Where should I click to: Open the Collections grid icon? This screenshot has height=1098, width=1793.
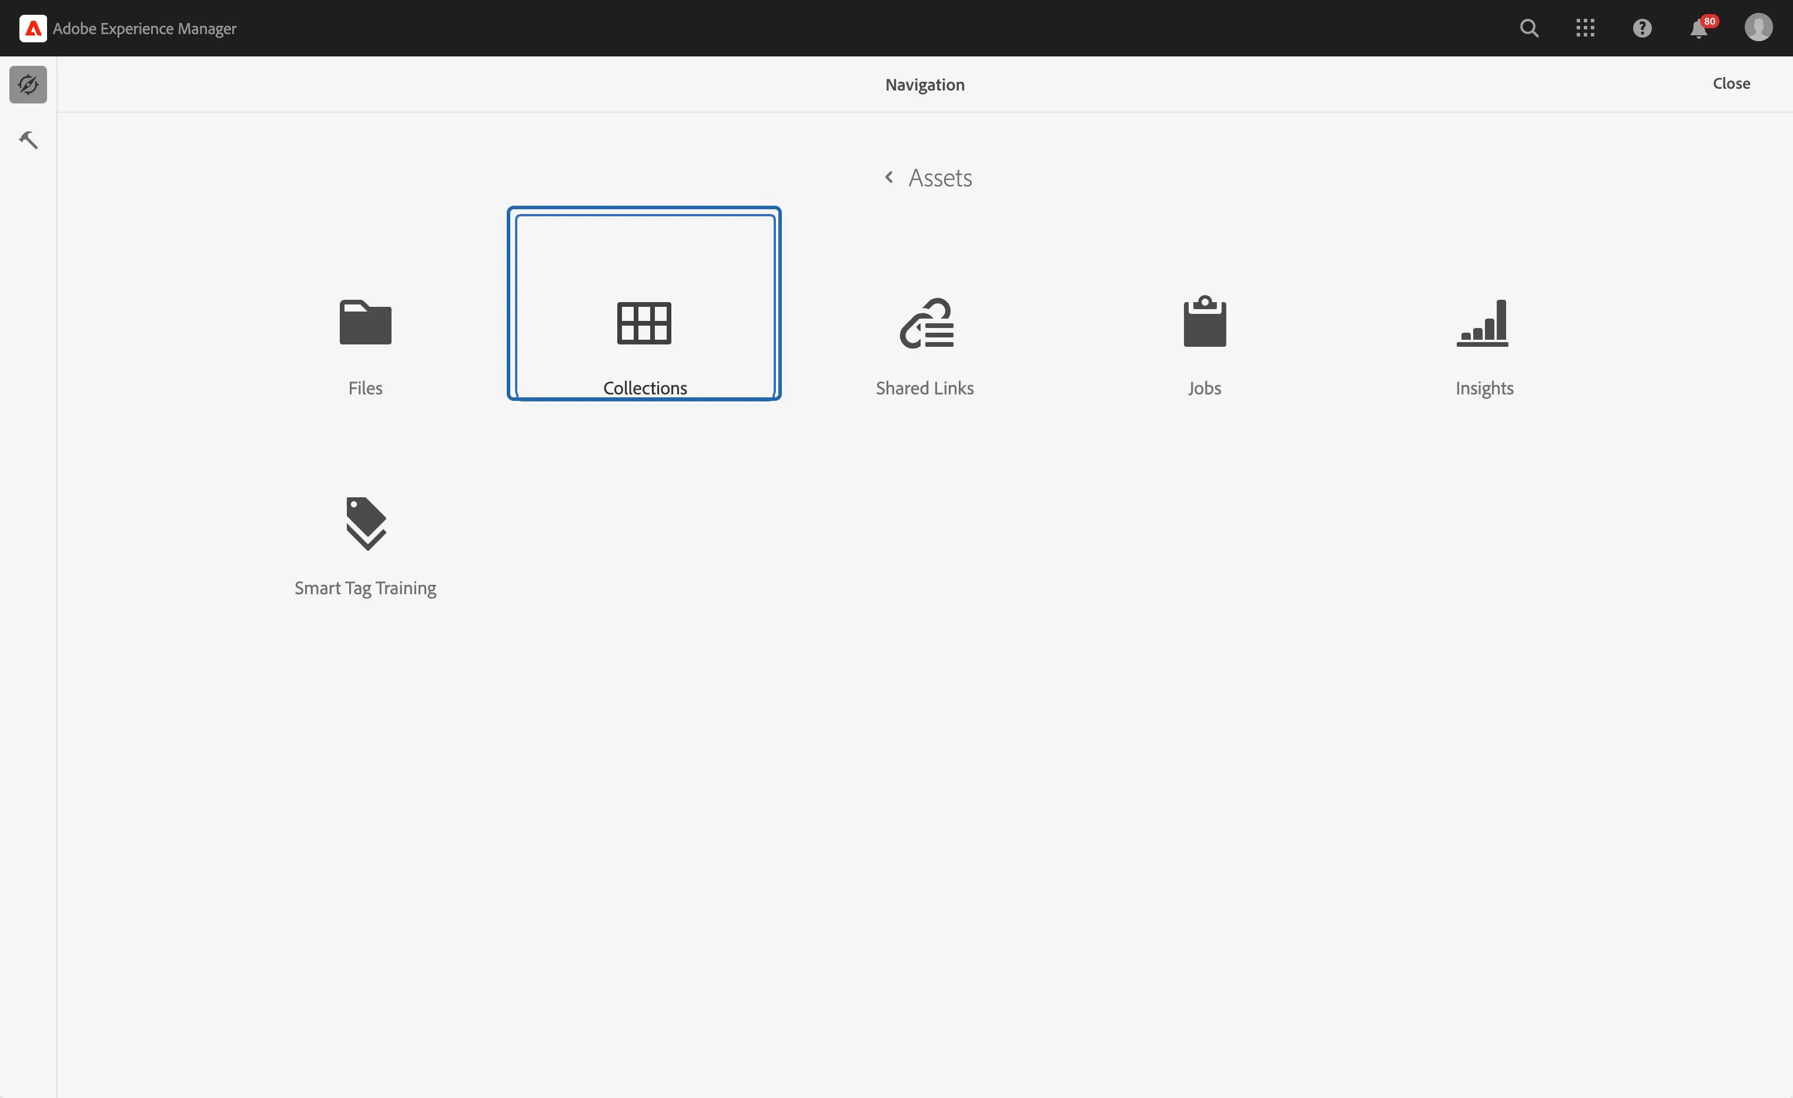(644, 323)
